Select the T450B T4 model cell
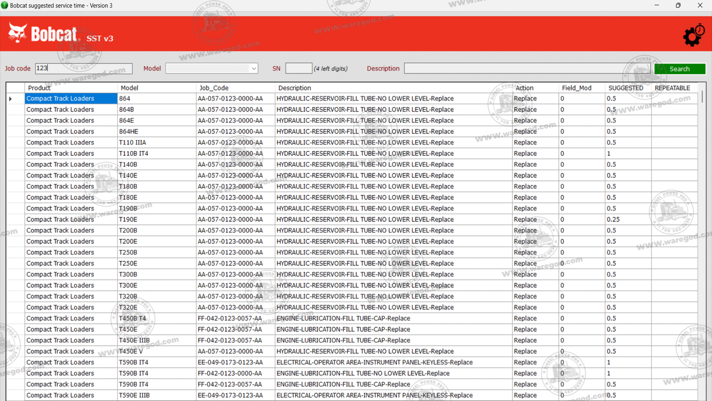 coord(133,319)
